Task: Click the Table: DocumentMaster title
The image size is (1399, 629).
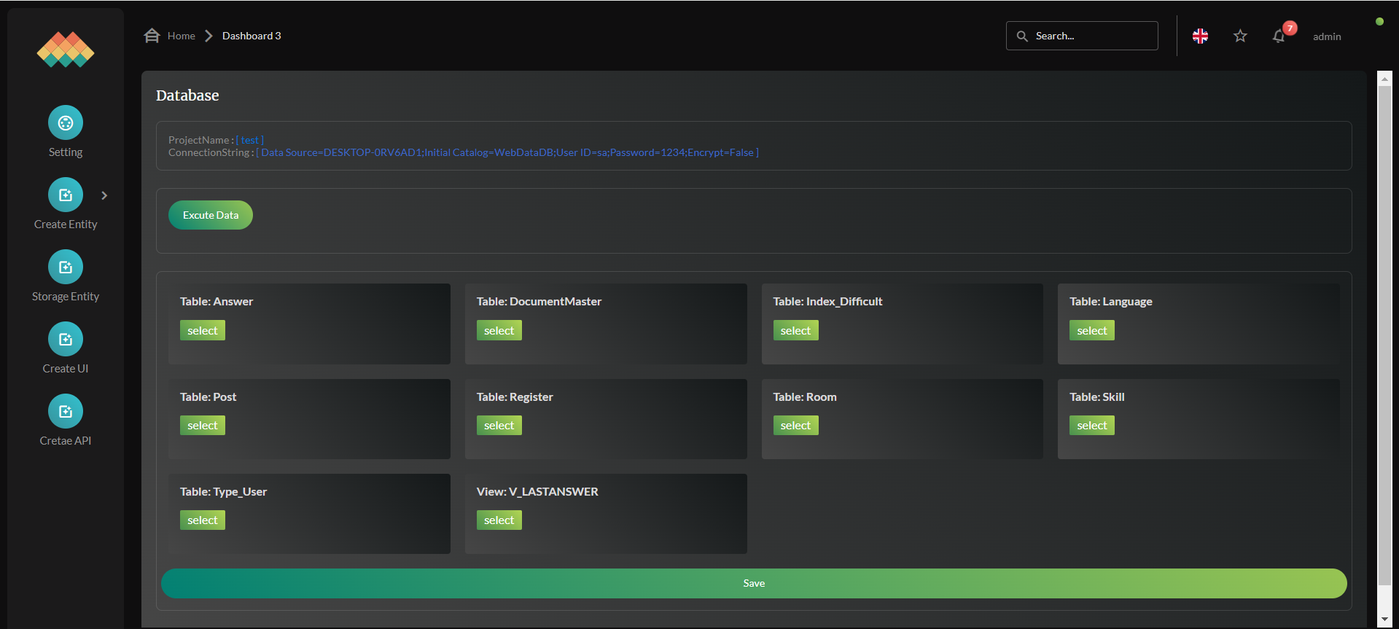Action: 539,301
